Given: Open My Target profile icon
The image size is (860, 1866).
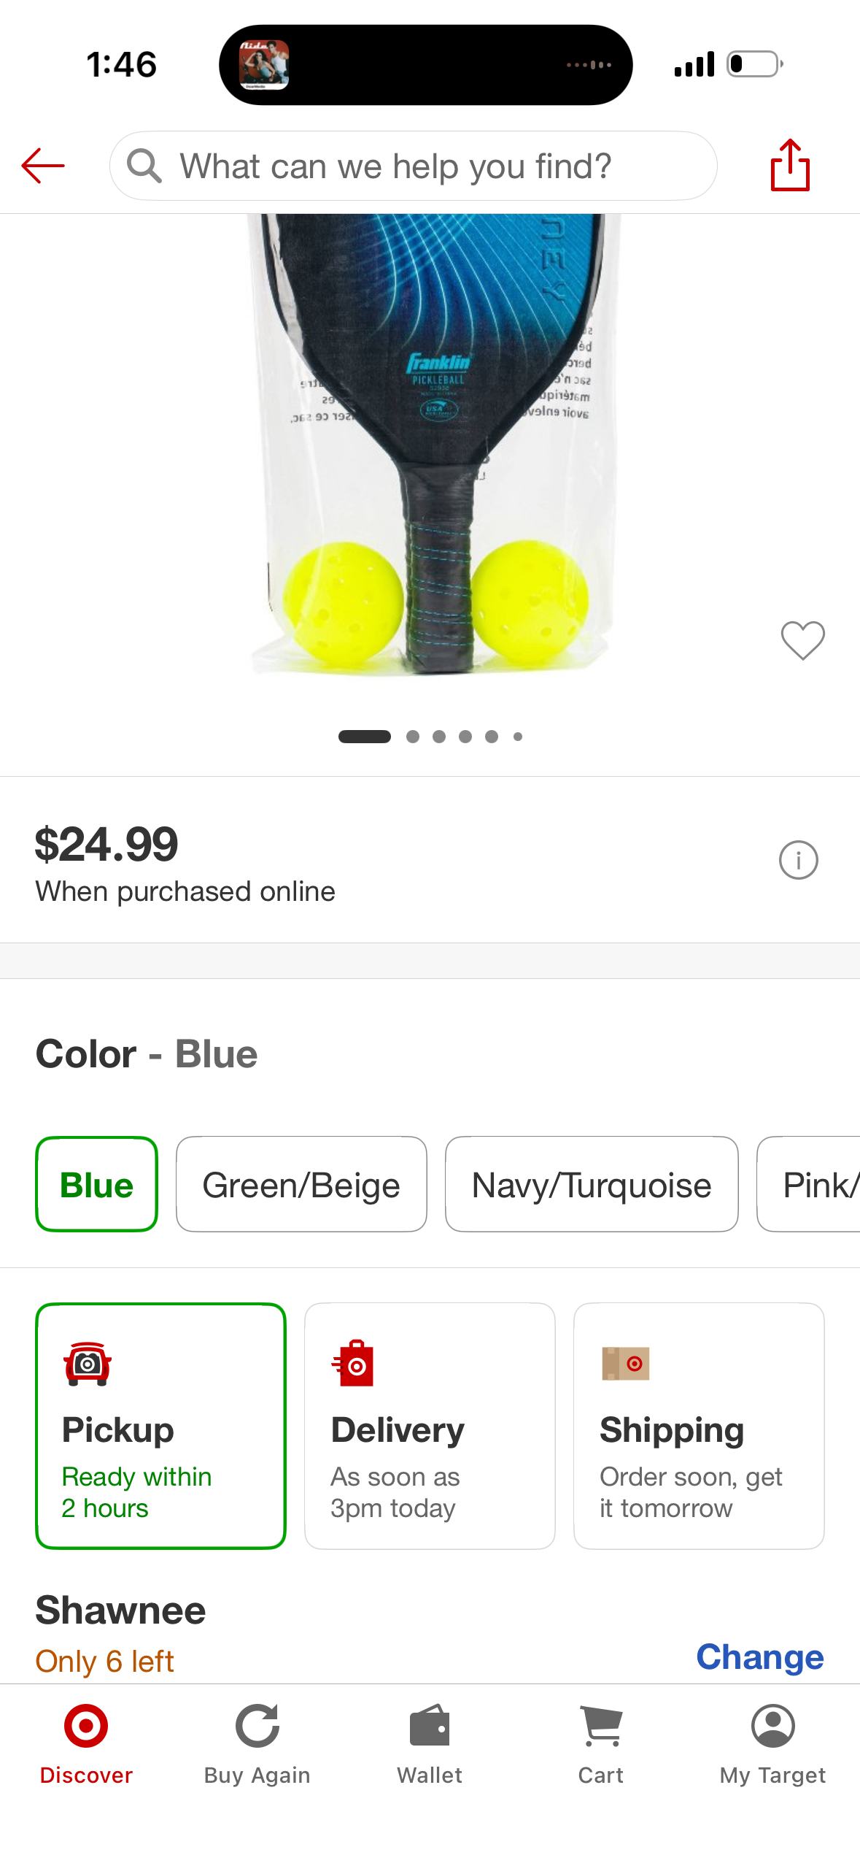Looking at the screenshot, I should [772, 1726].
